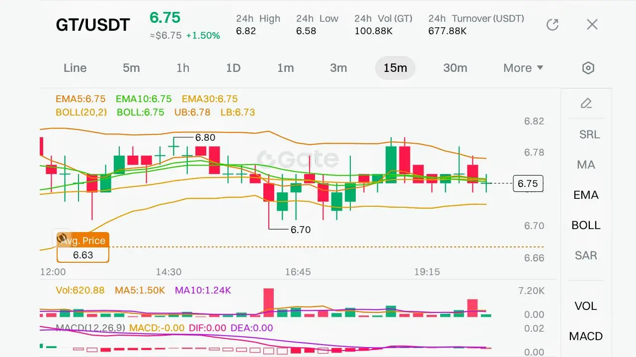Screen dimensions: 636x357
Task: Click the current price 6.75 marker
Action: click(528, 183)
